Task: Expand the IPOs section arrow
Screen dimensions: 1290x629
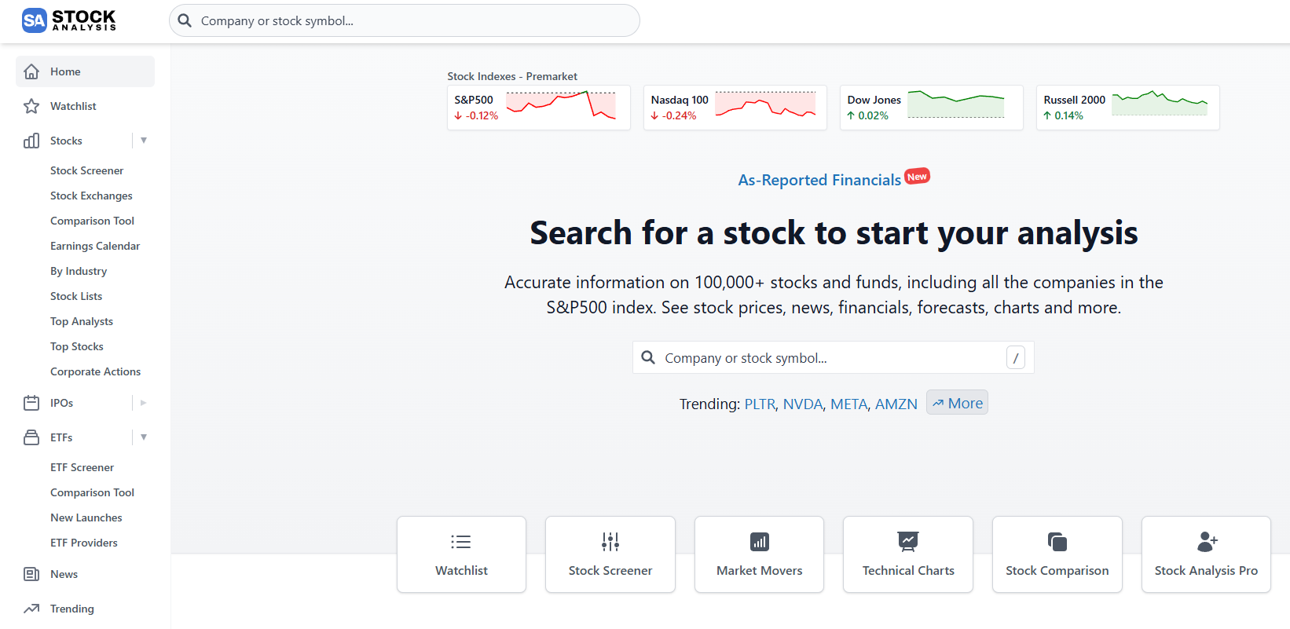Action: click(x=143, y=402)
